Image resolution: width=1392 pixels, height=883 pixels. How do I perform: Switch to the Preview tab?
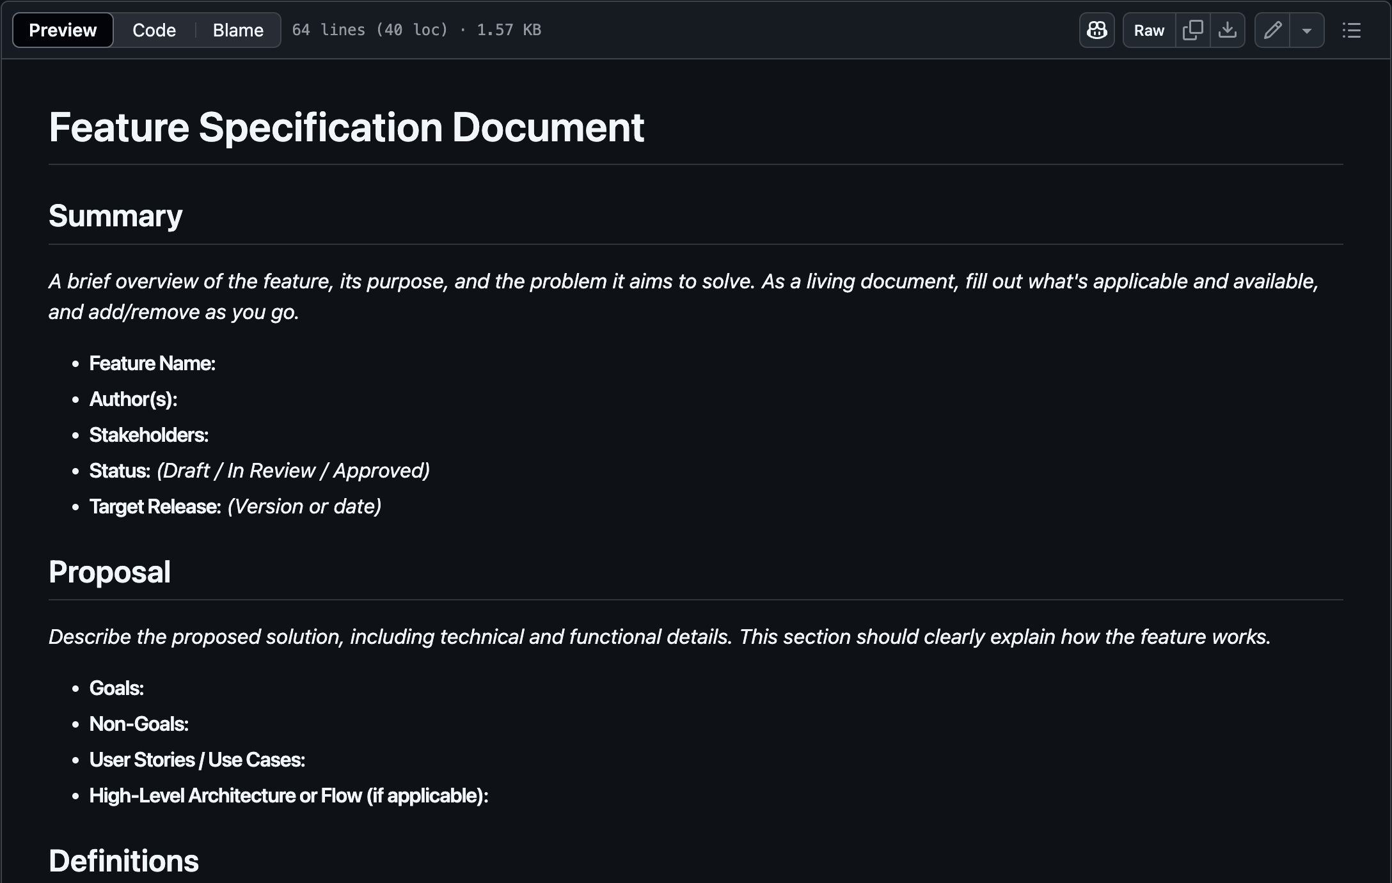pos(63,30)
